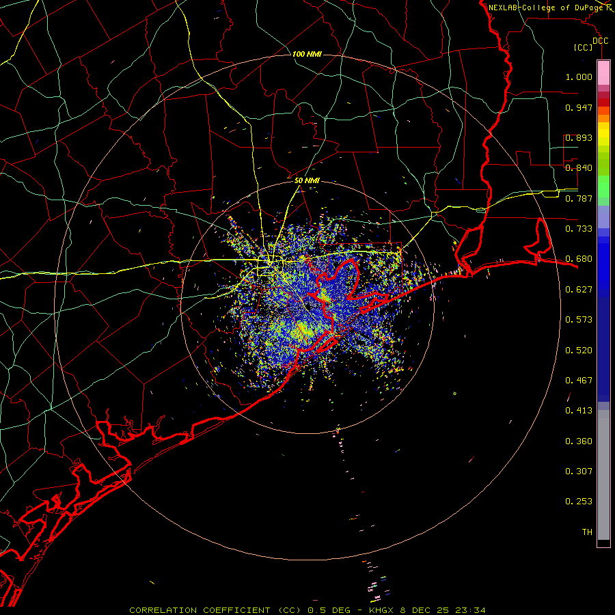Click the 8 DEC 25 date text
615x615 pixels.
[425, 610]
